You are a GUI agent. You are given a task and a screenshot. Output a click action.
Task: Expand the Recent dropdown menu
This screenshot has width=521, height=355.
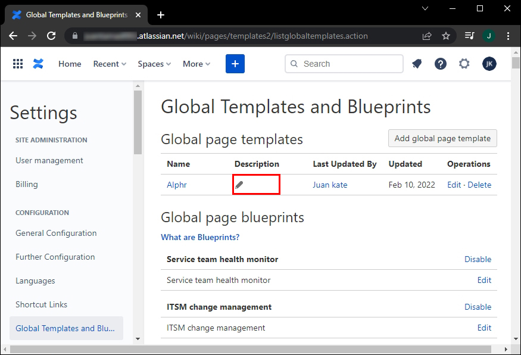110,64
